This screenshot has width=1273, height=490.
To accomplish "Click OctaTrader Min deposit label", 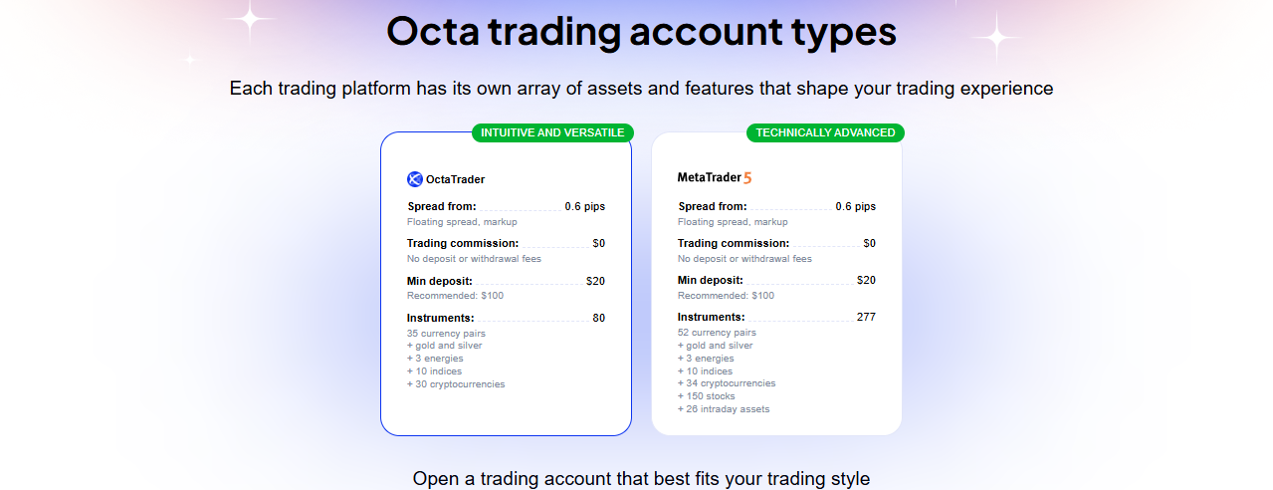I will [440, 281].
